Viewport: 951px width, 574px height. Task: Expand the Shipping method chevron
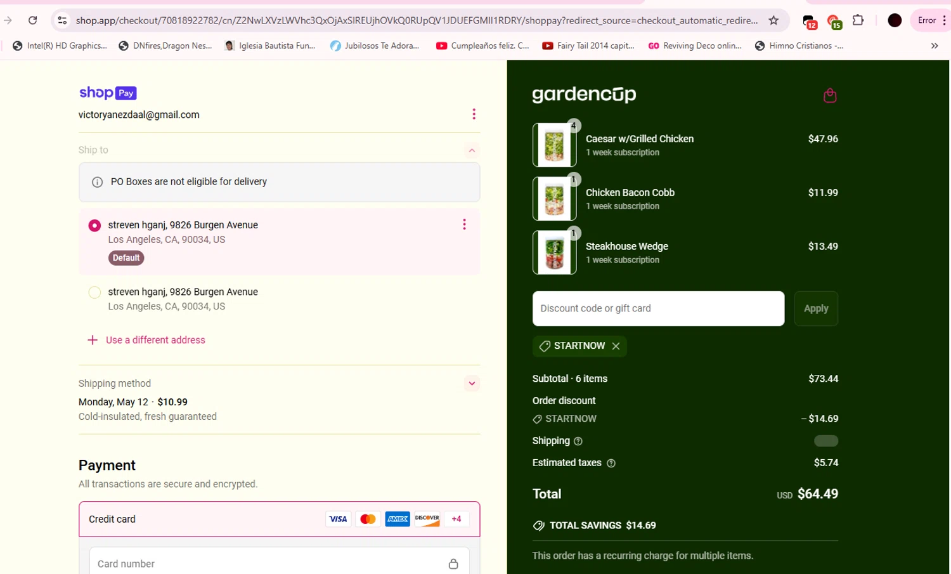[x=472, y=383]
